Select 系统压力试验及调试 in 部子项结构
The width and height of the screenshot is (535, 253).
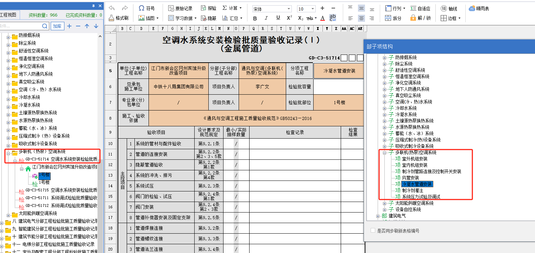click(421, 197)
